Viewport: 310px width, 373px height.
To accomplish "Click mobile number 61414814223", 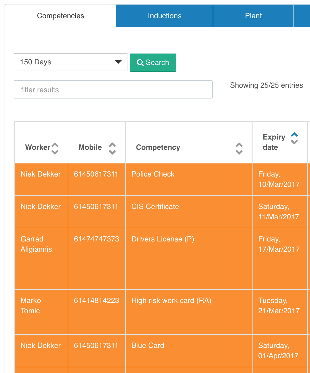I will [96, 300].
